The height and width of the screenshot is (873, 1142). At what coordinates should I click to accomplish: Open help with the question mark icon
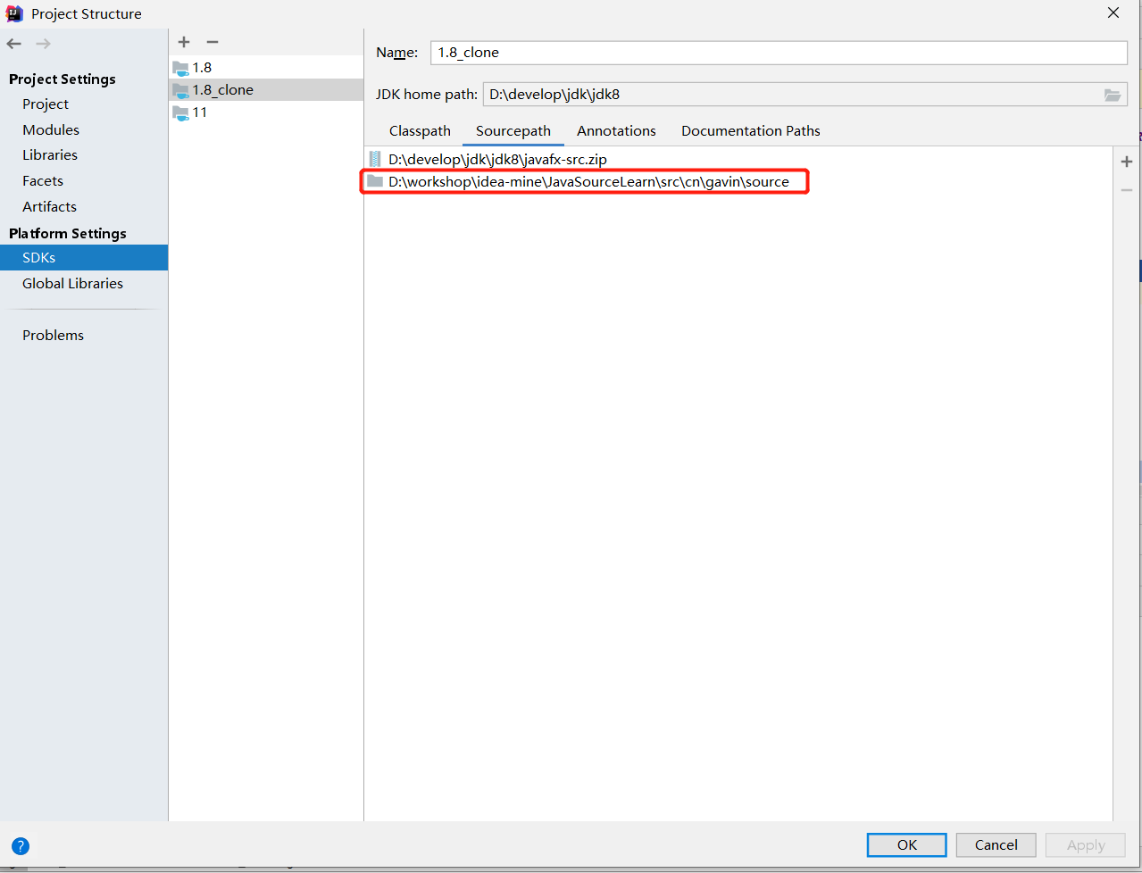pyautogui.click(x=21, y=846)
